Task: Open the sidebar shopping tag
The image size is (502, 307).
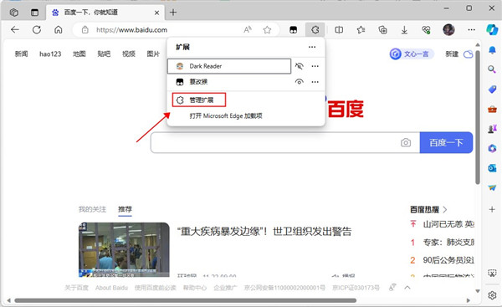Action: (492, 90)
